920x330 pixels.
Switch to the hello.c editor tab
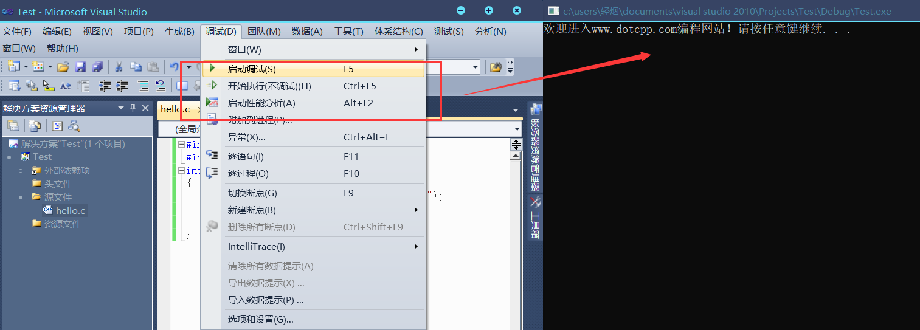coord(175,109)
